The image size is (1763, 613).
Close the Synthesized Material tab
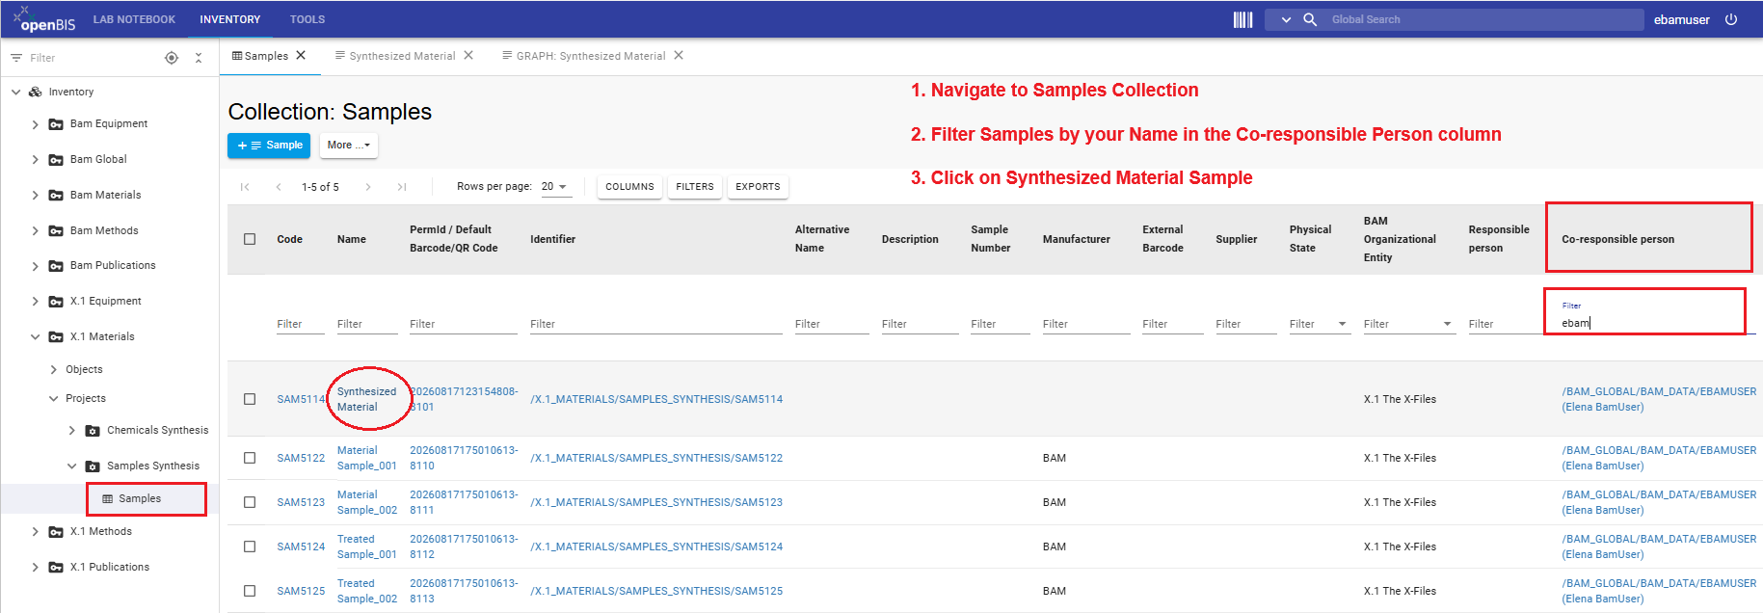[x=468, y=55]
